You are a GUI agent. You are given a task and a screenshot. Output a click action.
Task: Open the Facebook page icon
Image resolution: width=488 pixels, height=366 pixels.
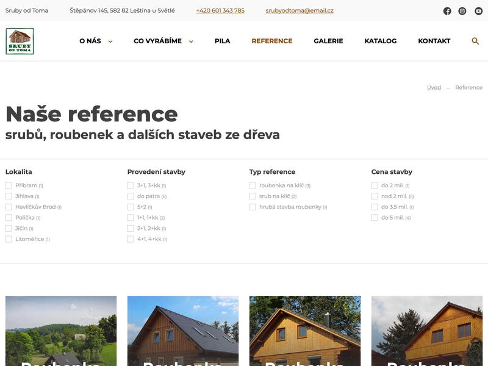447,11
